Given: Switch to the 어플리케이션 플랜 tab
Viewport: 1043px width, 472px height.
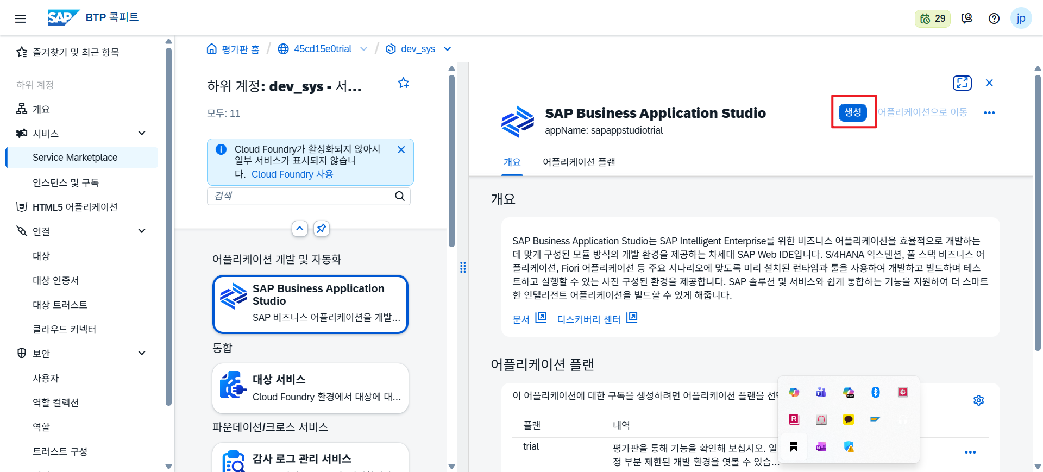Looking at the screenshot, I should pos(579,162).
